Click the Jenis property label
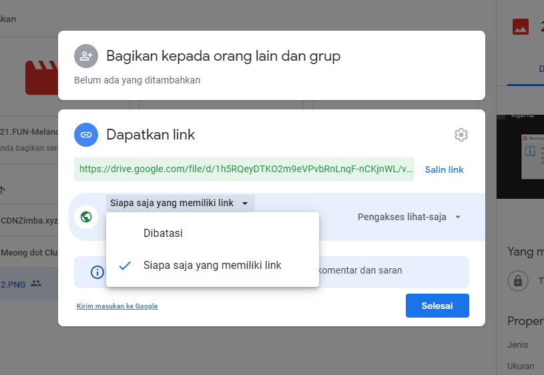Screen dimensions: 544x375 click(x=517, y=345)
